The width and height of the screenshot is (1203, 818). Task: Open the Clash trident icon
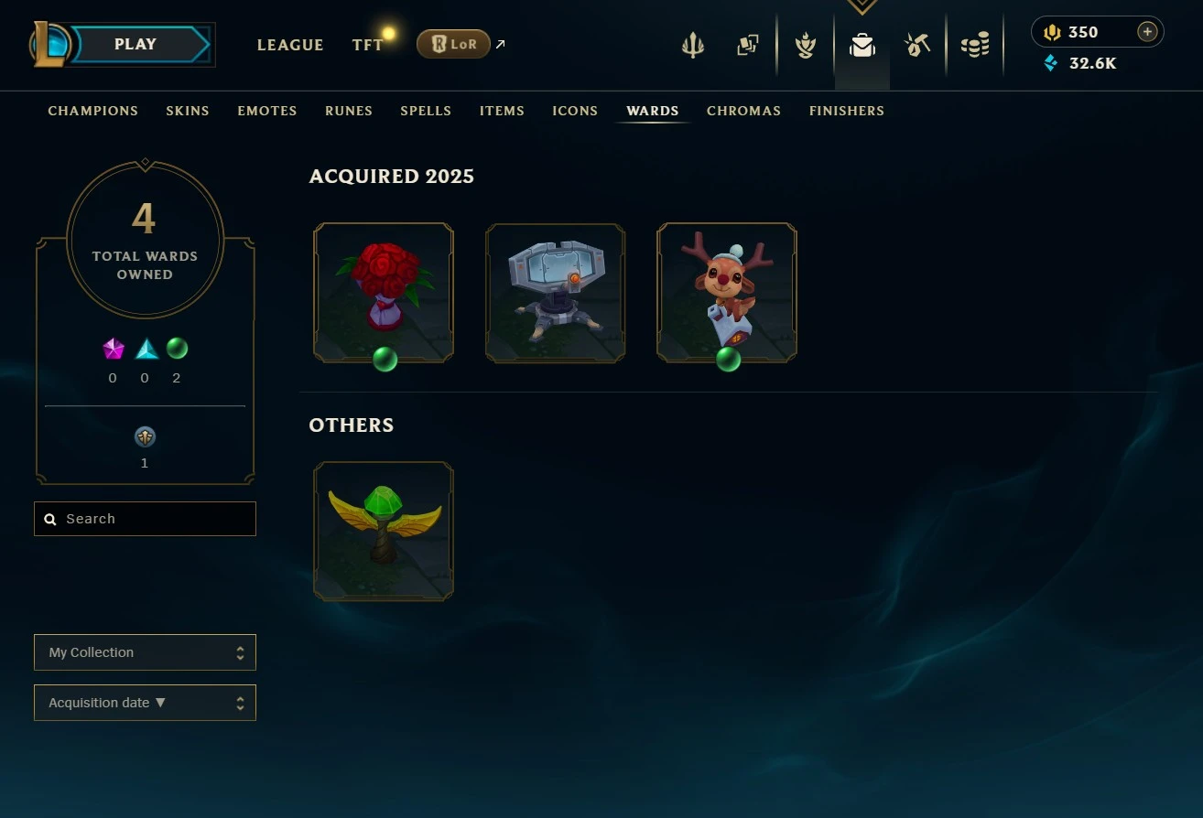693,45
